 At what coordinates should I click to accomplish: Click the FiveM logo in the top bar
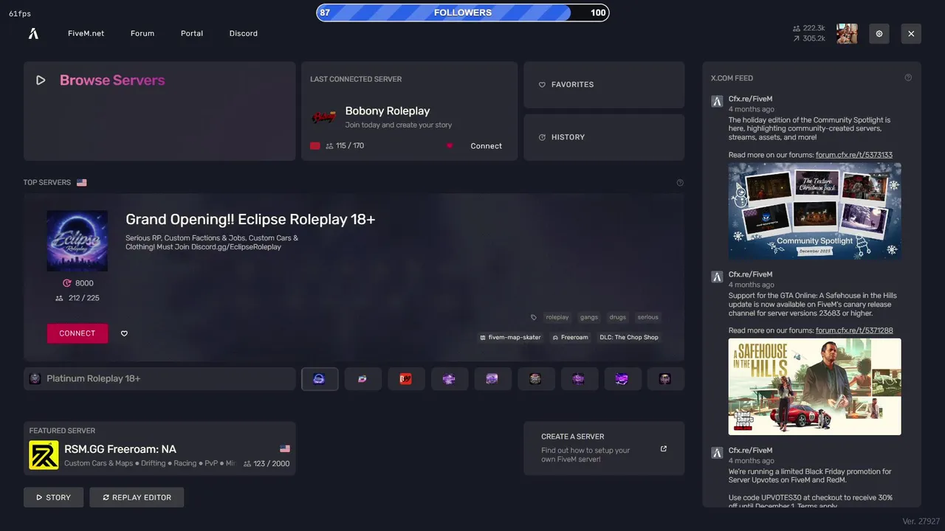pyautogui.click(x=33, y=33)
